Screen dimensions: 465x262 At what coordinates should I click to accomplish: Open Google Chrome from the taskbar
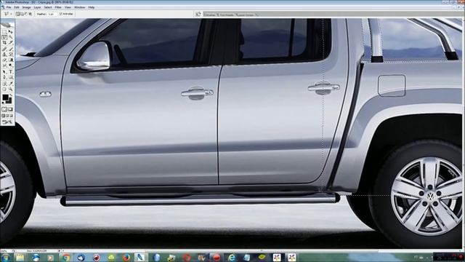point(66,257)
